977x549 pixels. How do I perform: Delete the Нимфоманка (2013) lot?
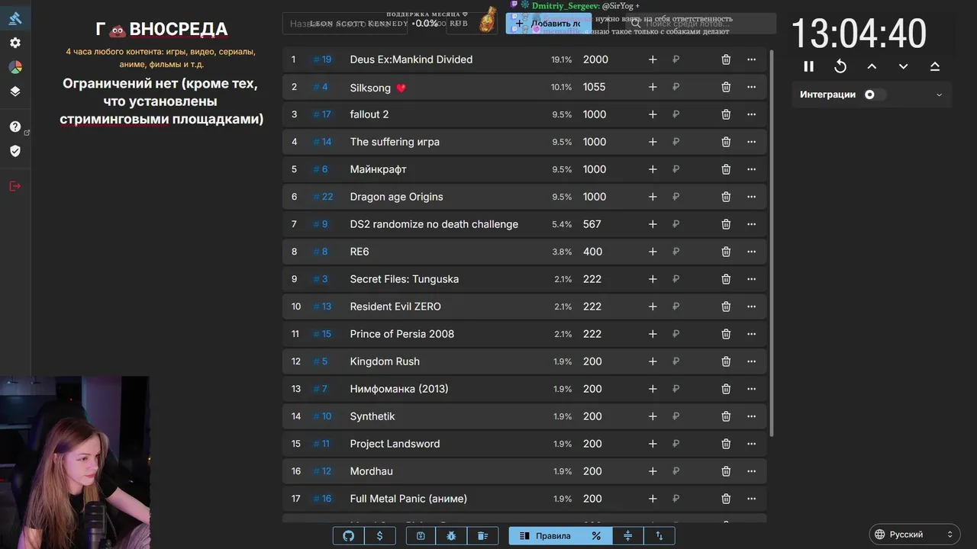(726, 389)
